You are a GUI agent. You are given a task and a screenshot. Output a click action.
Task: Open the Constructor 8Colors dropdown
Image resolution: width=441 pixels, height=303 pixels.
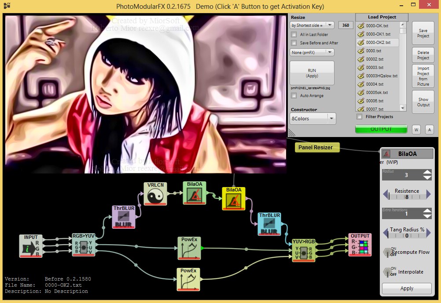[x=313, y=119]
